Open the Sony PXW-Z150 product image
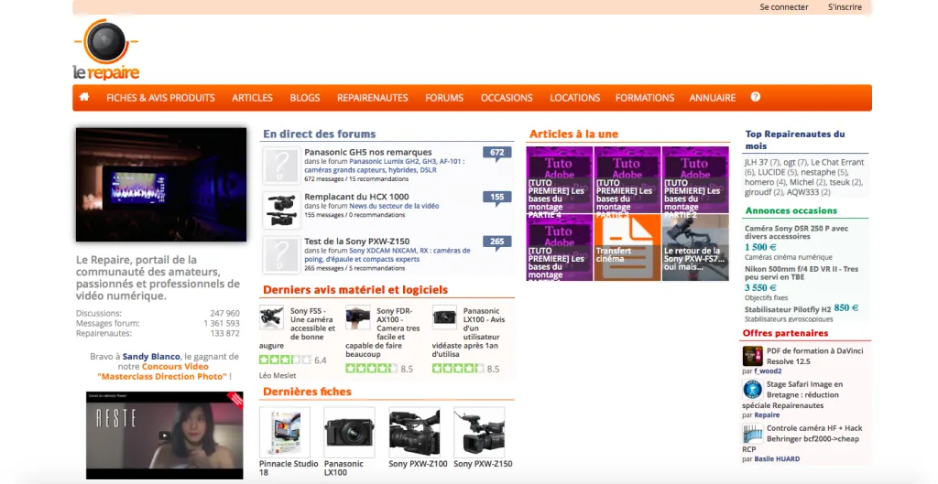This screenshot has height=484, width=938. pos(479,432)
